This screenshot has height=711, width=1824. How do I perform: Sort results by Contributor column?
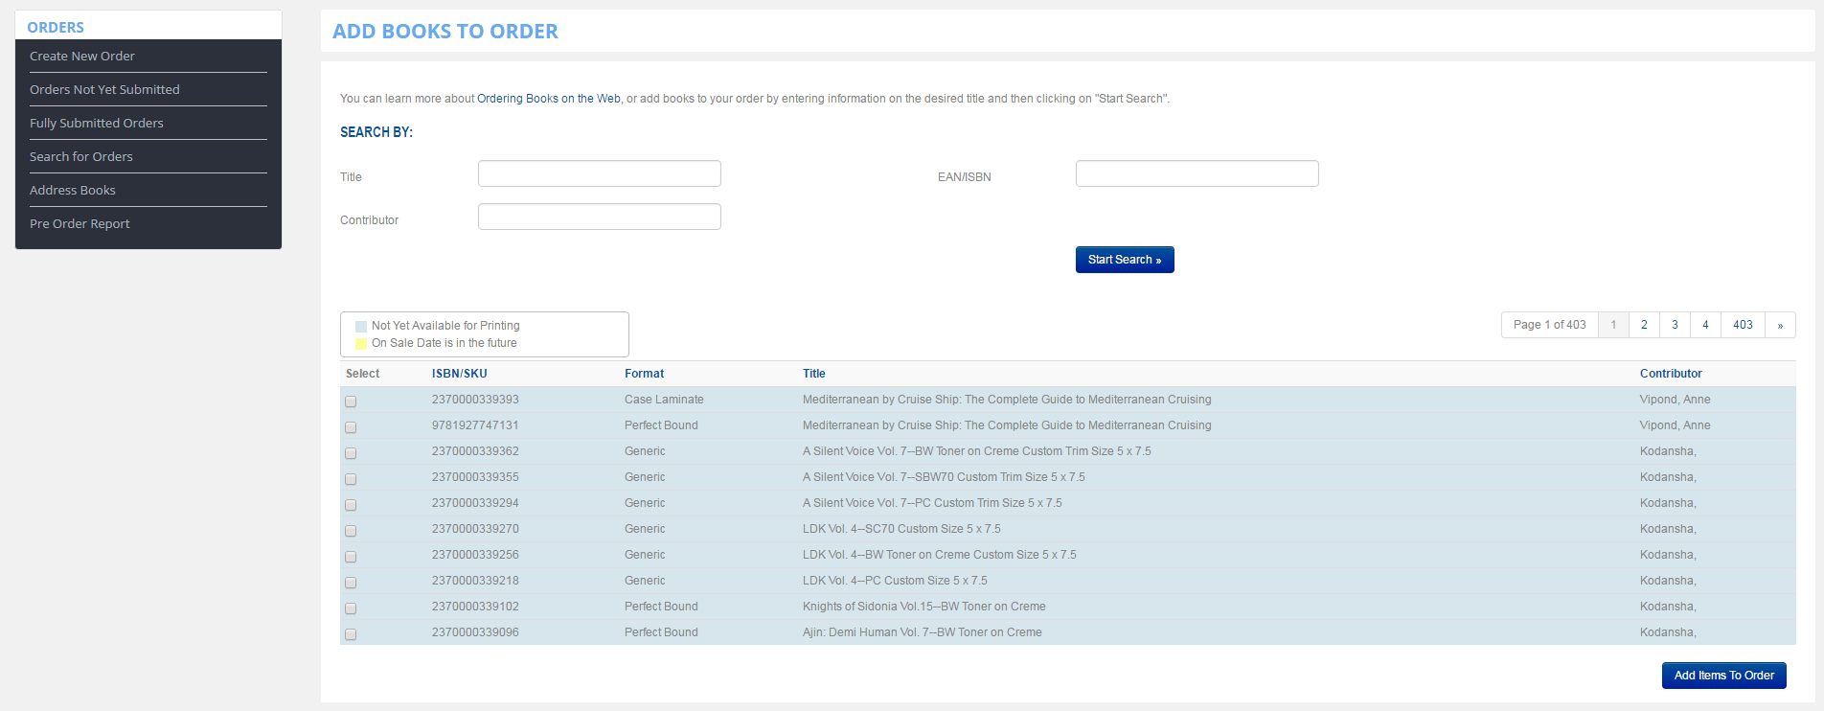[1671, 374]
